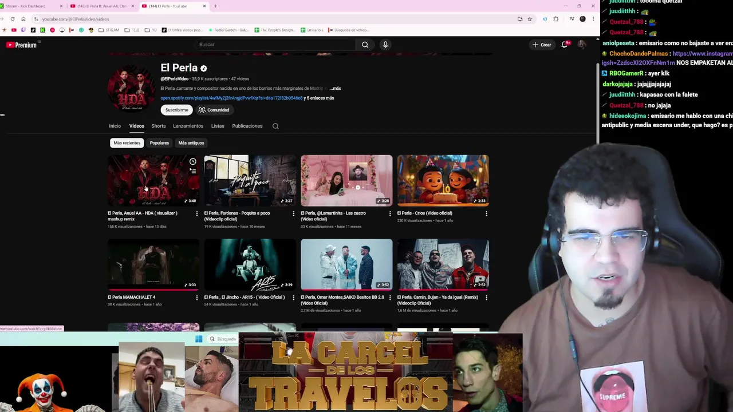This screenshot has height=412, width=733.
Task: Bookmark this page with star icon
Action: click(x=530, y=19)
